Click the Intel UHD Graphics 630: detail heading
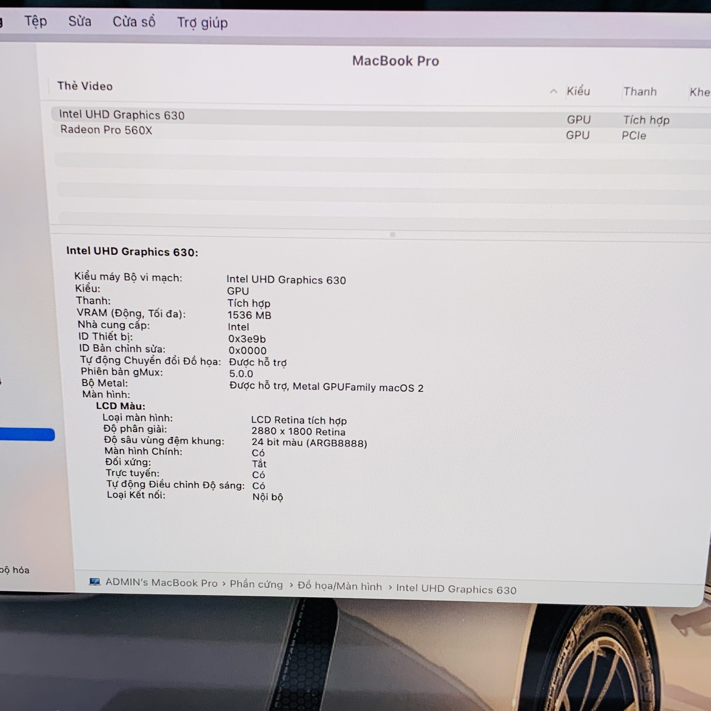Screen dimensions: 711x711 pos(132,252)
